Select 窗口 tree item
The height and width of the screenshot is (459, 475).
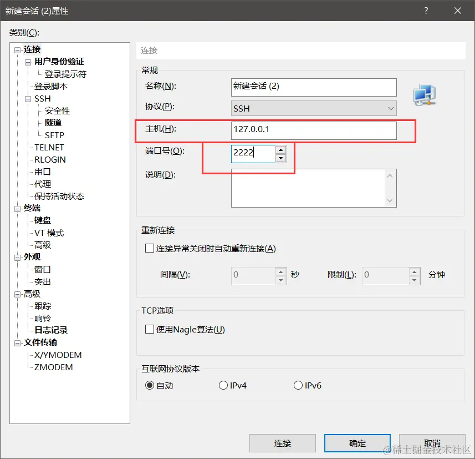(x=43, y=269)
